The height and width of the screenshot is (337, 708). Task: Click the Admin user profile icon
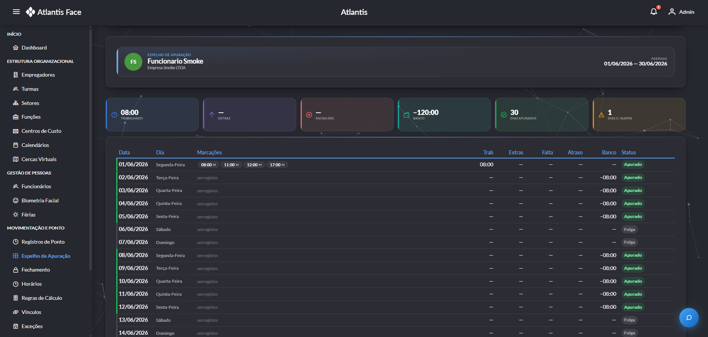pos(671,12)
